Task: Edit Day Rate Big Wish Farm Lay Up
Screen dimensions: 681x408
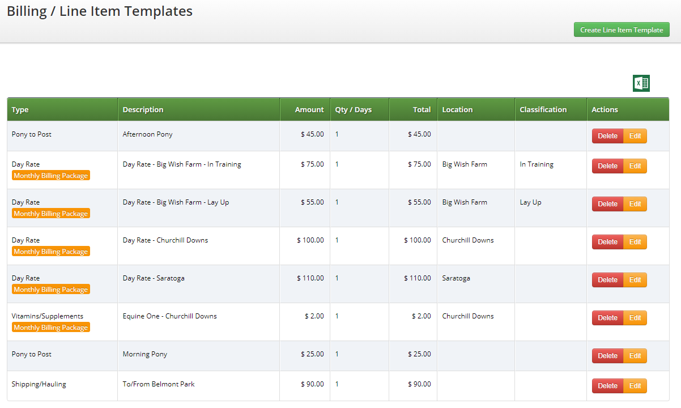Action: pos(635,204)
